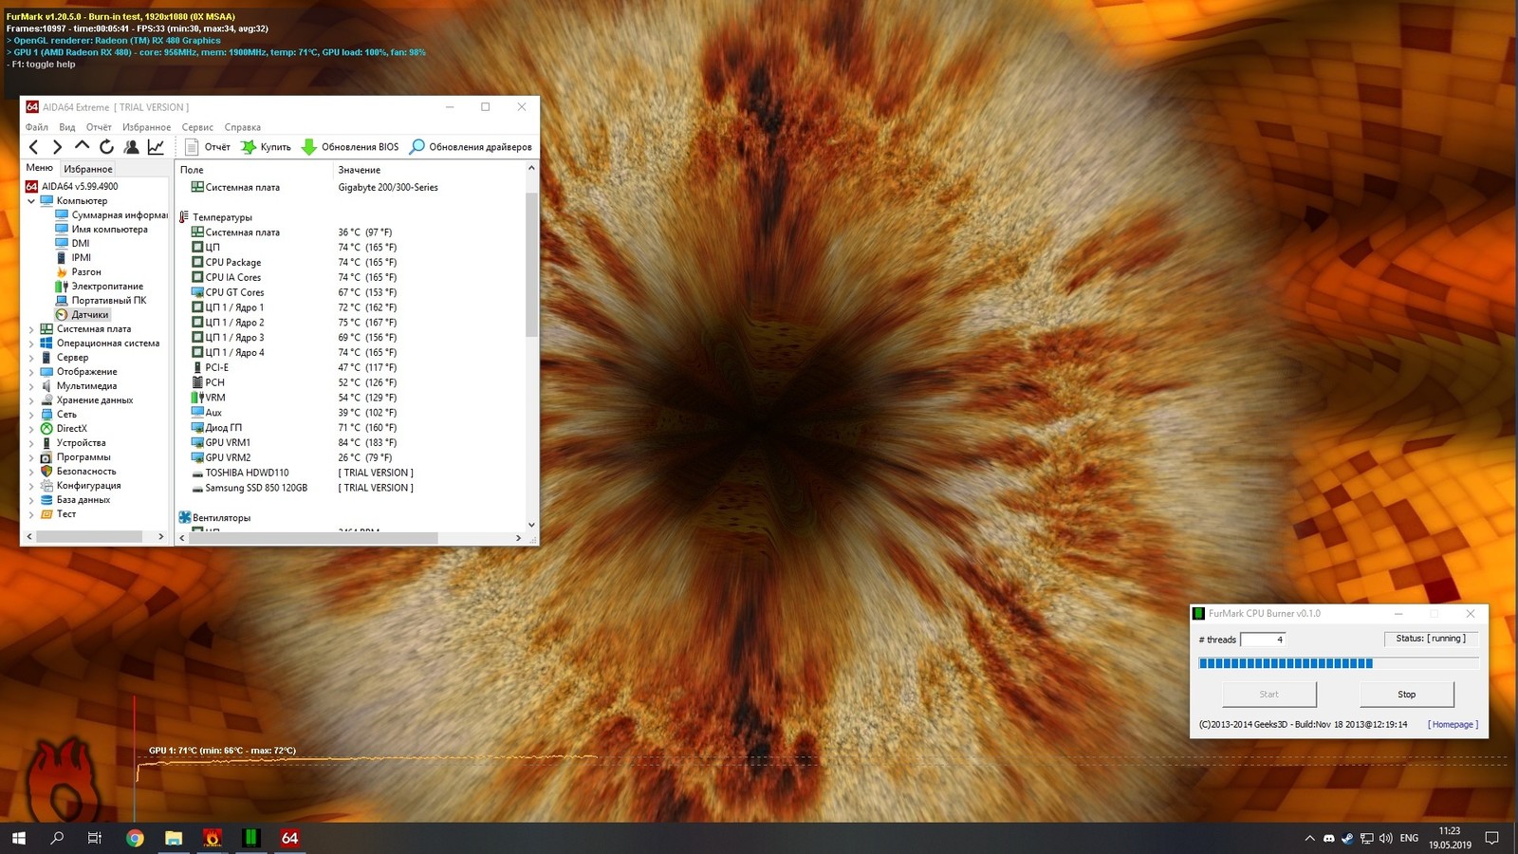The image size is (1518, 854).
Task: Open the AIDA64 graph chart icon
Action: click(x=156, y=147)
